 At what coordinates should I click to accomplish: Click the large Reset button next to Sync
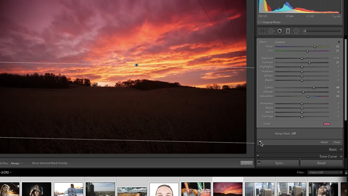tap(321, 163)
